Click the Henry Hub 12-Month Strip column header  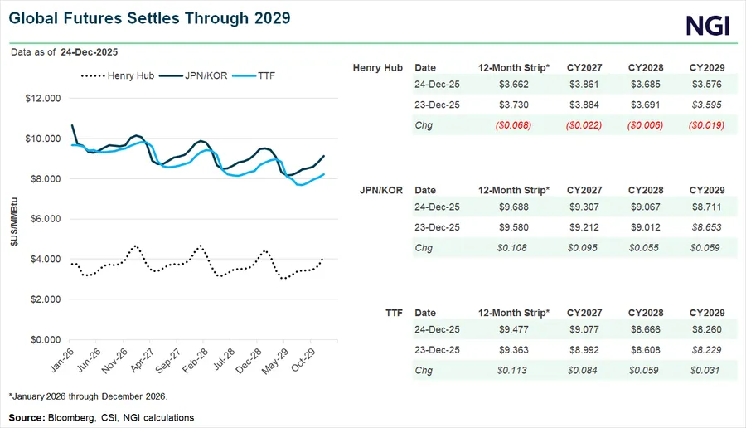(514, 67)
